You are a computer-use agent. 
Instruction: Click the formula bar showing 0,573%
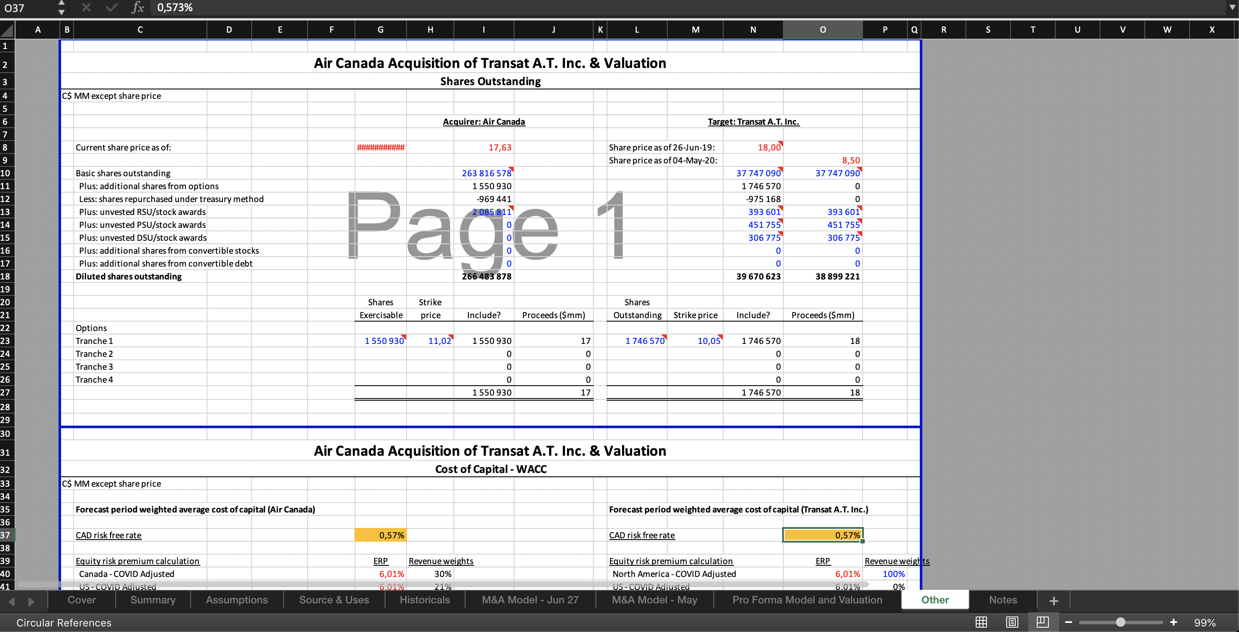tap(688, 7)
